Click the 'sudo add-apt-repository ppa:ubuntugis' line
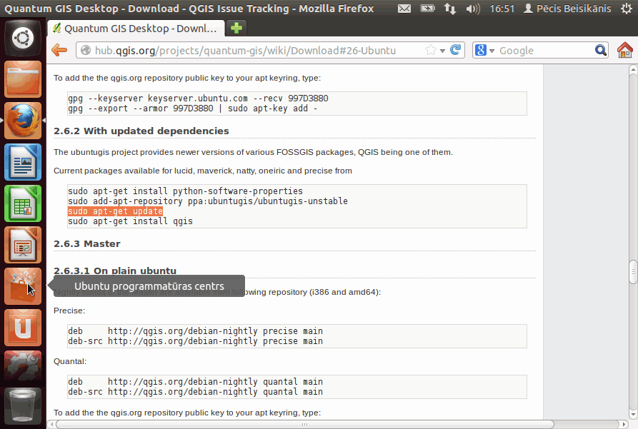 click(x=207, y=201)
